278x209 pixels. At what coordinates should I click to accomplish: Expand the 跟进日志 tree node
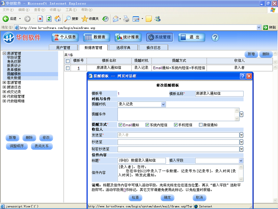point(5,87)
